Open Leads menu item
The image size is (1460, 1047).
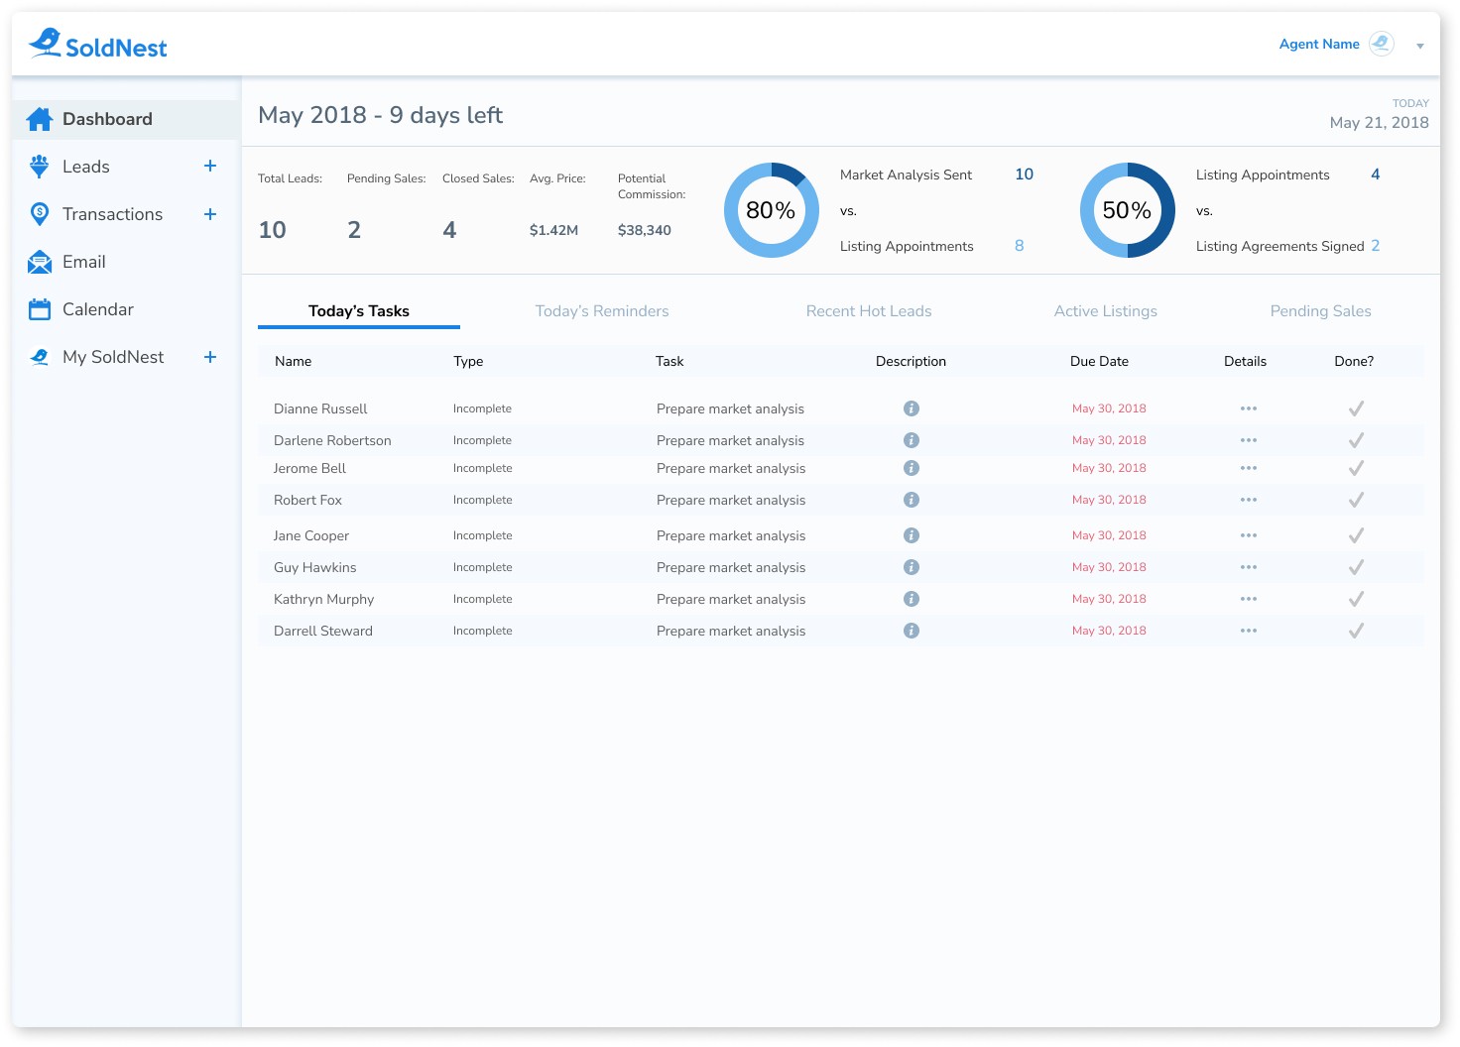coord(86,167)
